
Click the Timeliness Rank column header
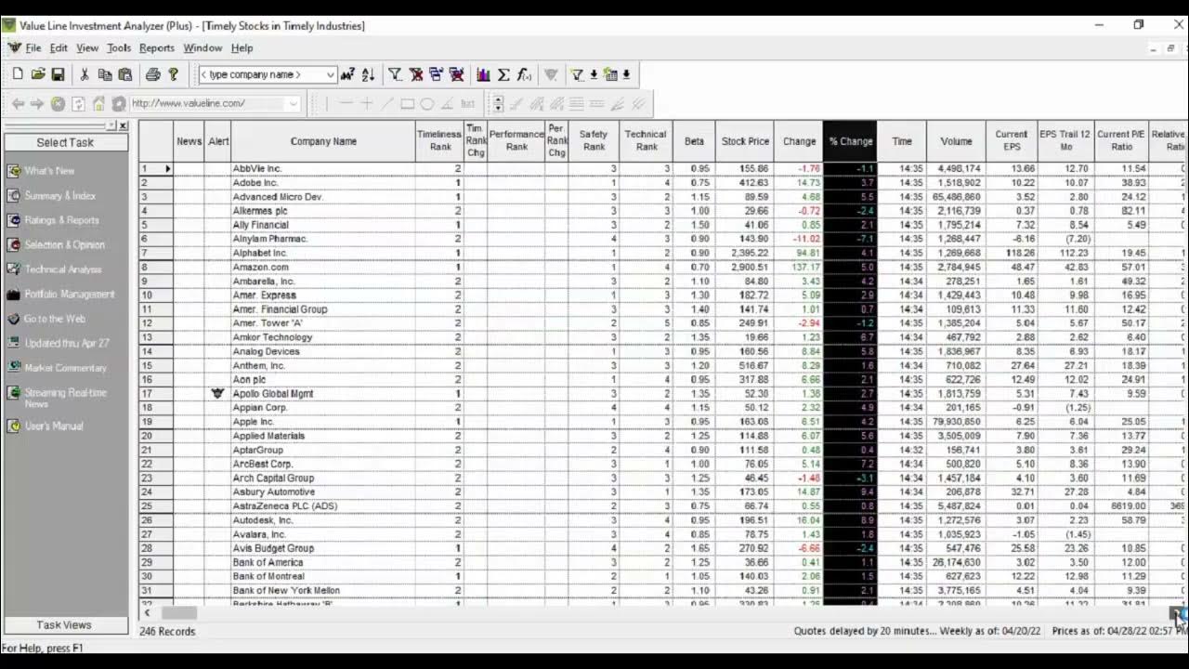(438, 141)
